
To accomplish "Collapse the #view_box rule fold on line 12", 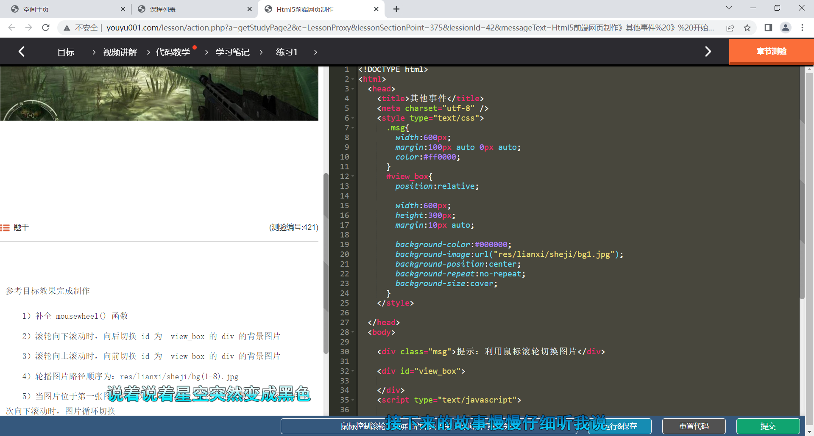I will pos(353,177).
